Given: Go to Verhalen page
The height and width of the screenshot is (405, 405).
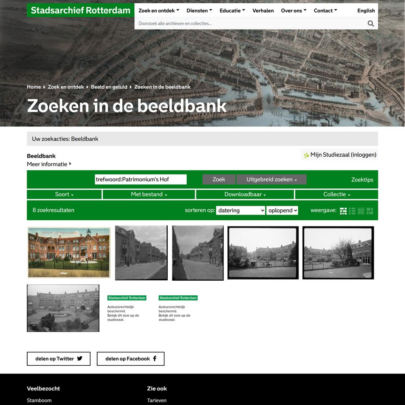Looking at the screenshot, I should click(x=263, y=11).
